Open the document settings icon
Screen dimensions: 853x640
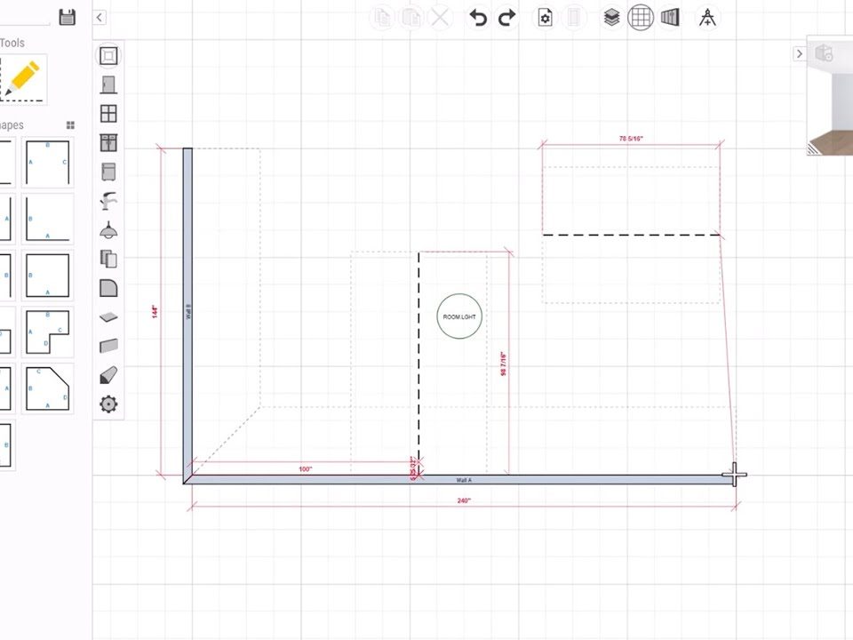coord(545,18)
